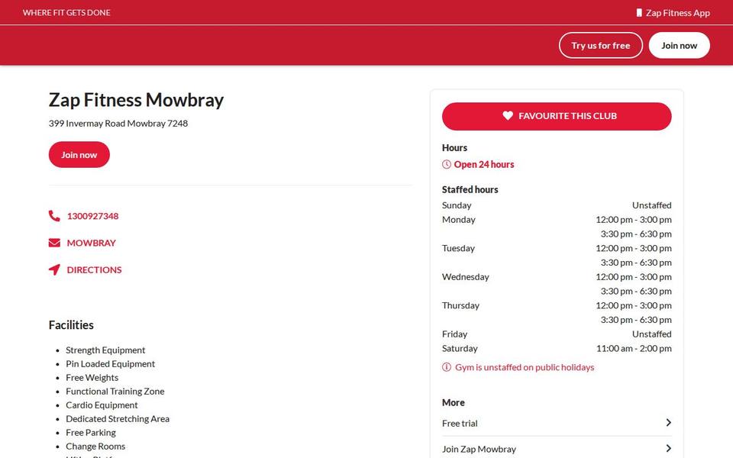Click Strength Equipment list item

[105, 350]
